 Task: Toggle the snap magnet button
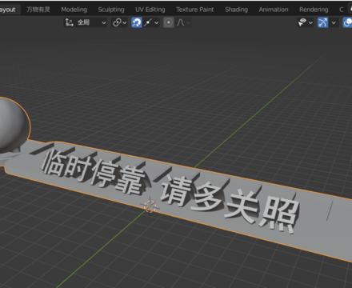(137, 22)
